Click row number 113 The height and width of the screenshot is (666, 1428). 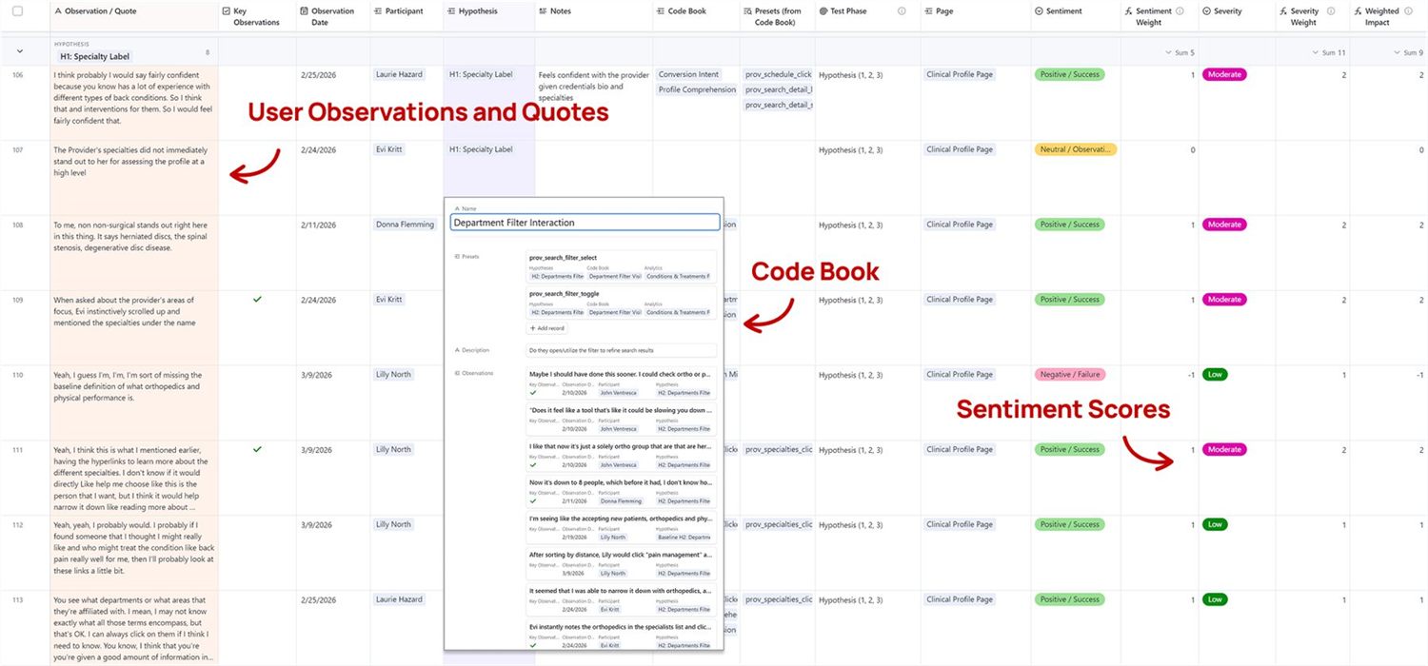tap(18, 599)
